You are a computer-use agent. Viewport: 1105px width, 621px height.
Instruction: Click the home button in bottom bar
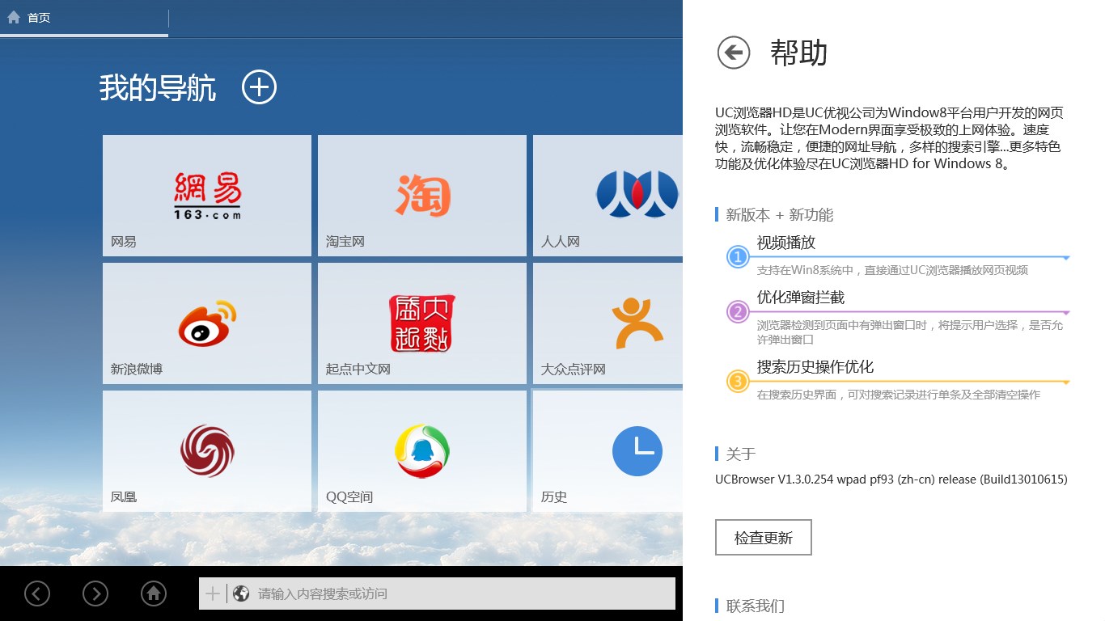click(x=154, y=594)
